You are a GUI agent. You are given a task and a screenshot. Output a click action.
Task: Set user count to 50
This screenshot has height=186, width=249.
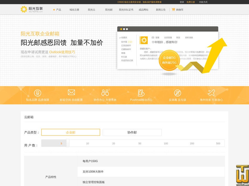pyautogui.click(x=140, y=143)
